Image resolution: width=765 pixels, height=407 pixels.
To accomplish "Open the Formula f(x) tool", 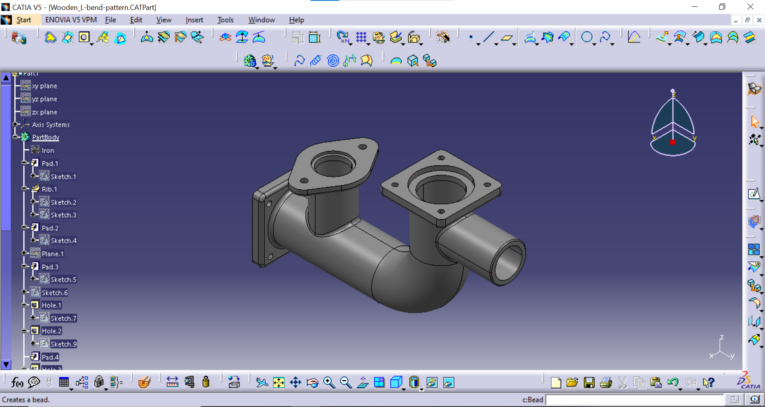I will pos(17,383).
